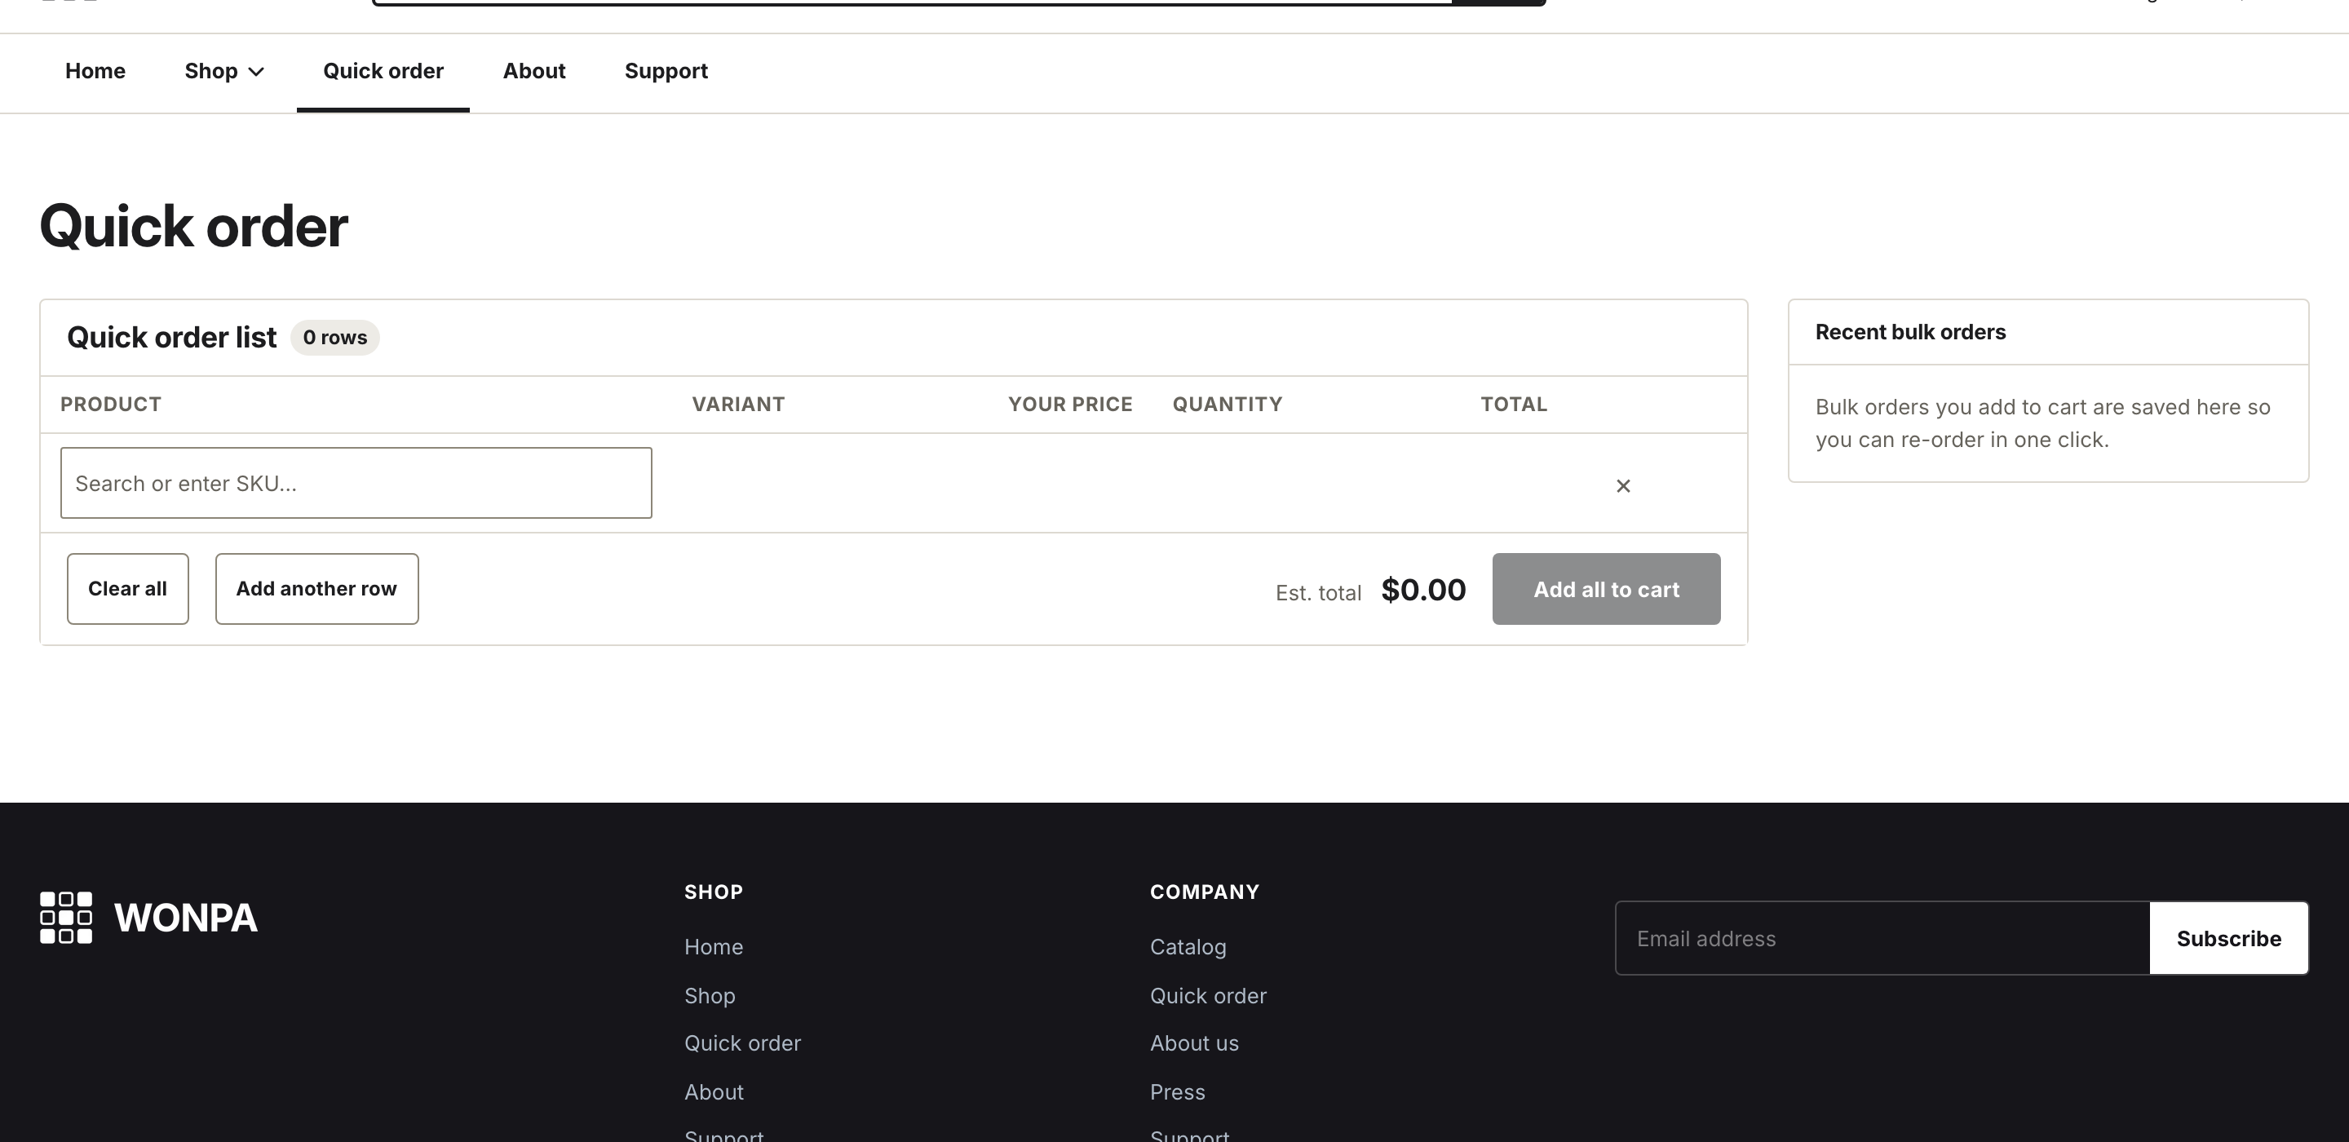This screenshot has height=1142, width=2349.
Task: Click Add all to cart button
Action: coord(1606,589)
